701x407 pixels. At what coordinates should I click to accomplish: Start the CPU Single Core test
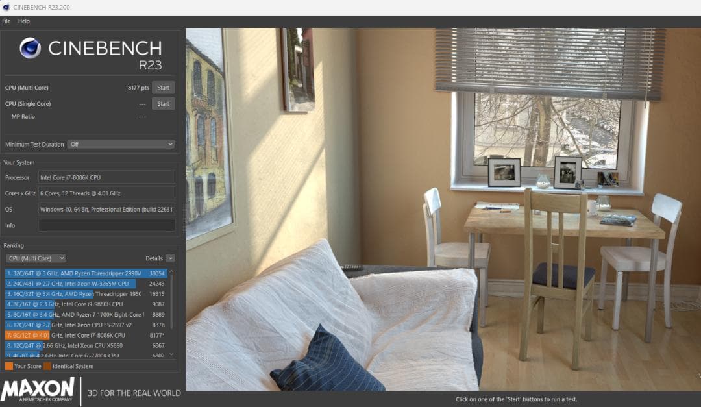(x=163, y=103)
